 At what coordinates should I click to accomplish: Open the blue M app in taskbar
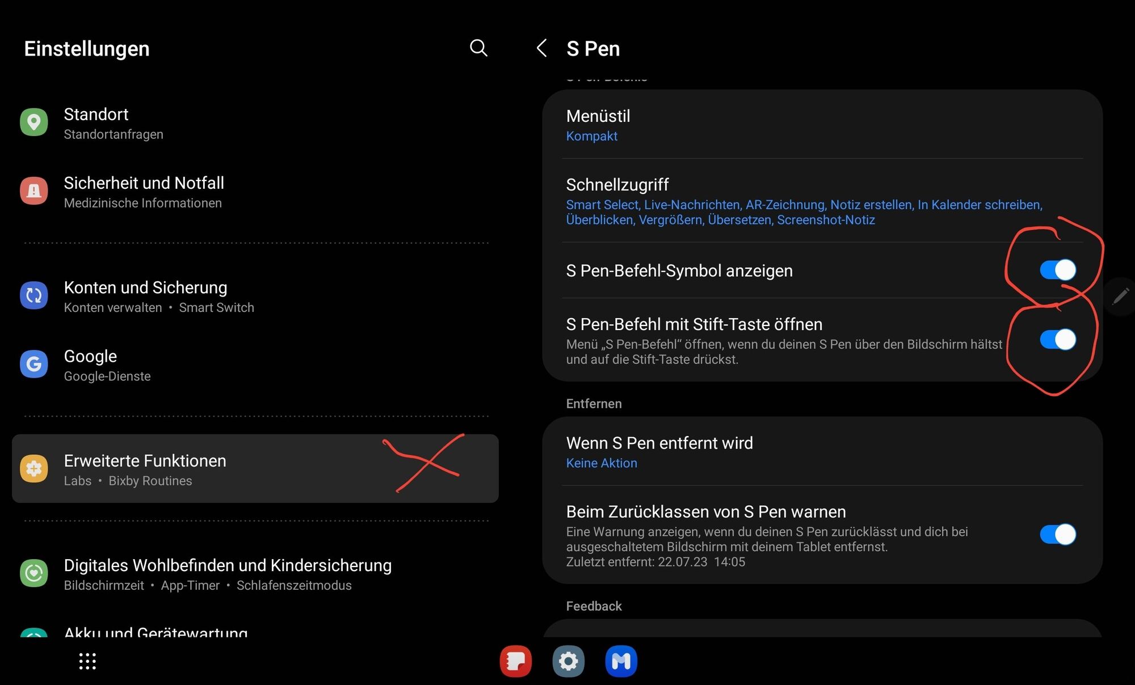click(x=621, y=661)
